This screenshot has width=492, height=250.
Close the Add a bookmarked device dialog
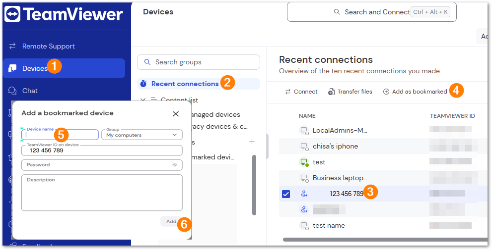coord(176,113)
